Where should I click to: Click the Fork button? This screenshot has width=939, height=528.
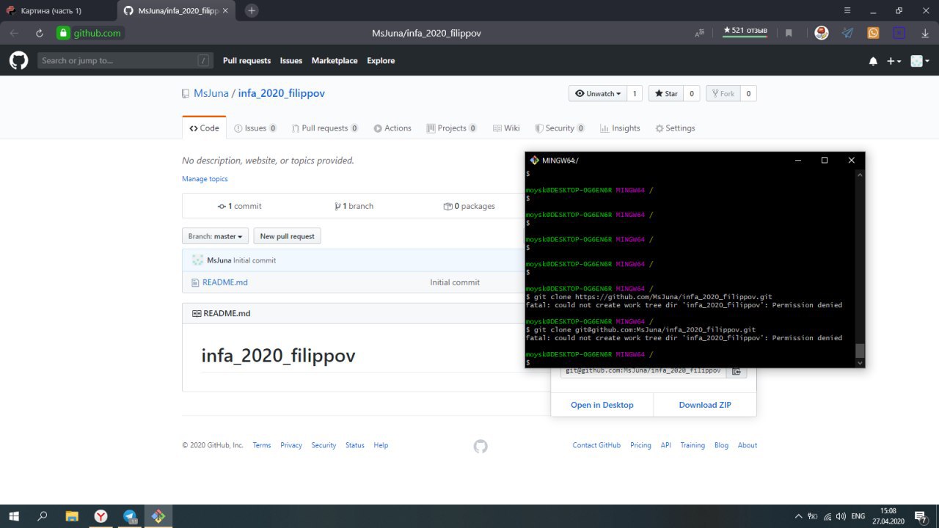tap(723, 93)
